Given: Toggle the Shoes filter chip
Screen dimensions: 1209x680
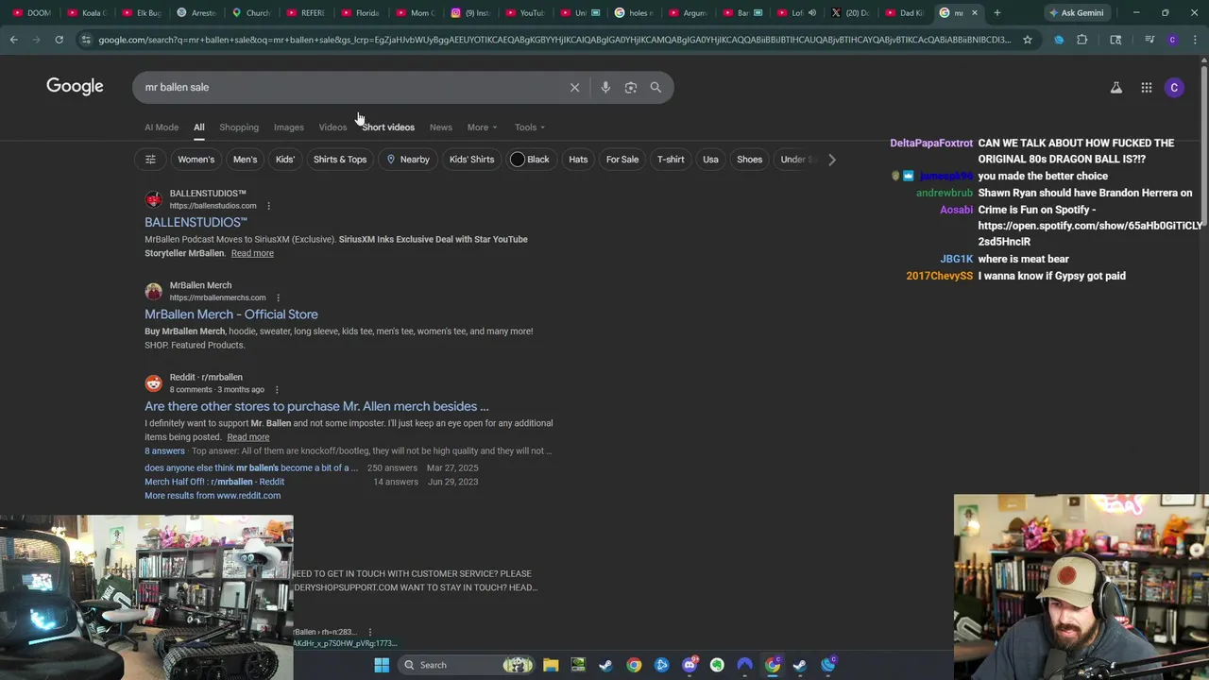Looking at the screenshot, I should tap(749, 160).
